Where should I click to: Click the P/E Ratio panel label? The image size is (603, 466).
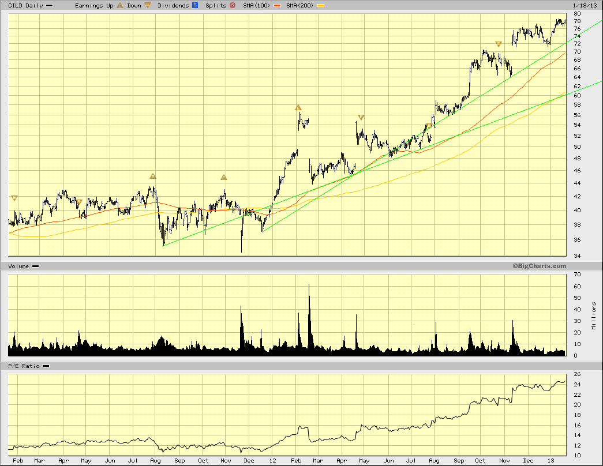click(x=24, y=366)
